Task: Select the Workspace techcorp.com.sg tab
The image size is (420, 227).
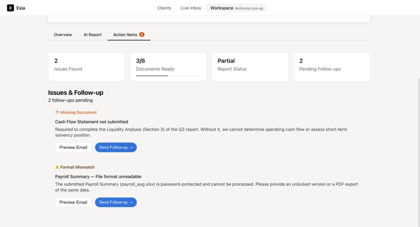Action: (x=237, y=8)
